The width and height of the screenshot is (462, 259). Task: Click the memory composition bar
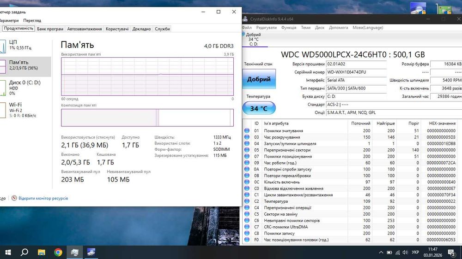(147, 118)
